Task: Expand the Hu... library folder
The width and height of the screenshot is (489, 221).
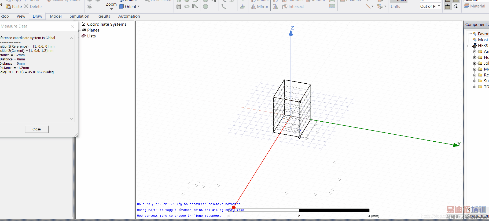Action: [x=475, y=57]
